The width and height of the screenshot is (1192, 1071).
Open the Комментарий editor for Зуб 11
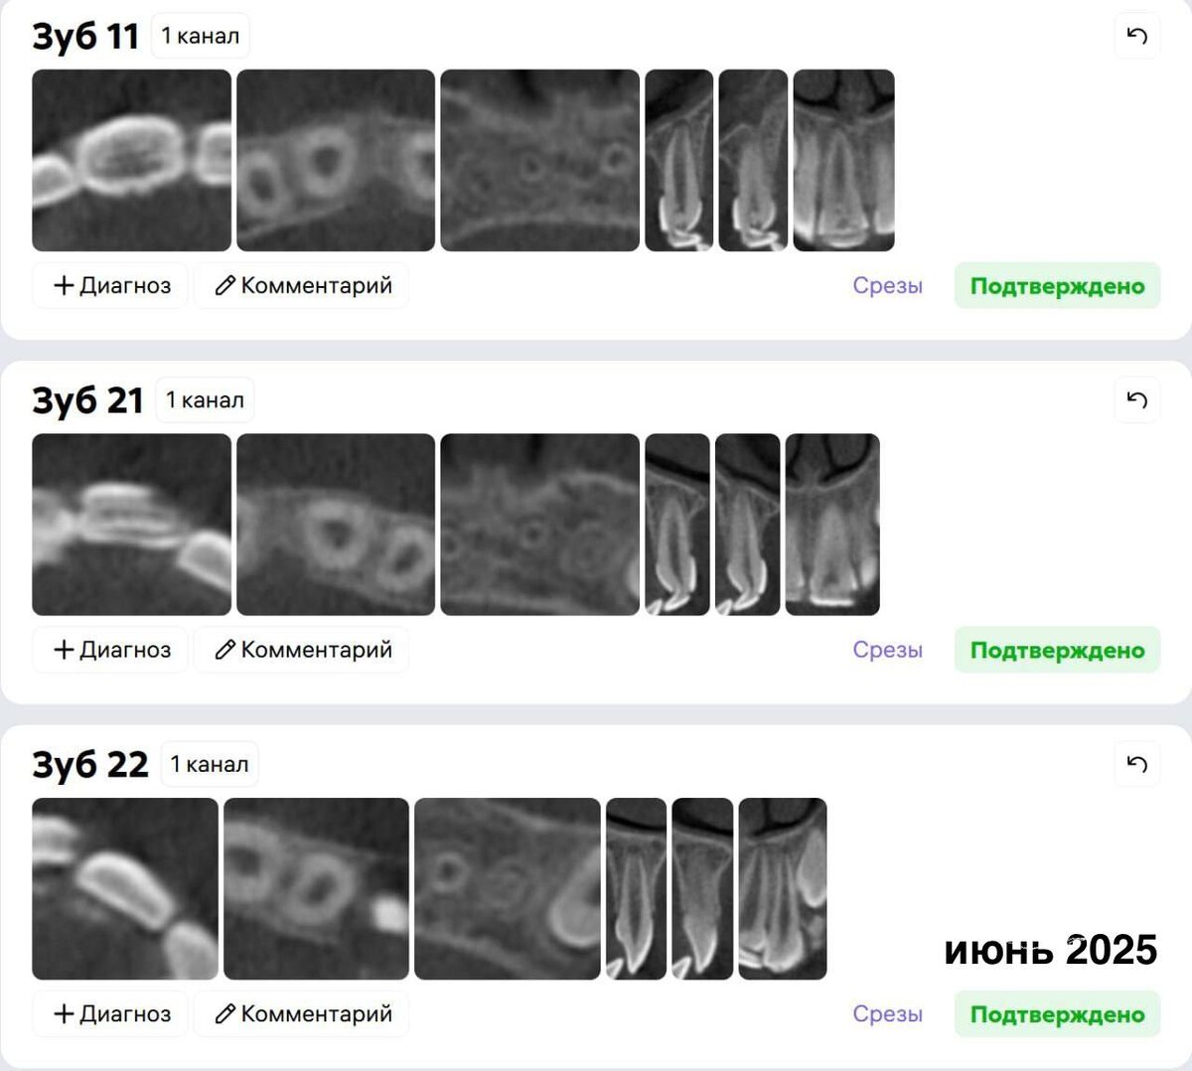click(x=302, y=286)
